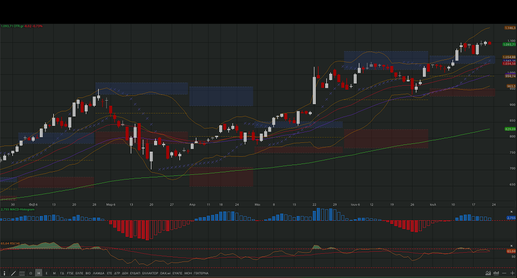Click the Μαϊ date axis label
This screenshot has width=517, height=278.
click(x=257, y=205)
